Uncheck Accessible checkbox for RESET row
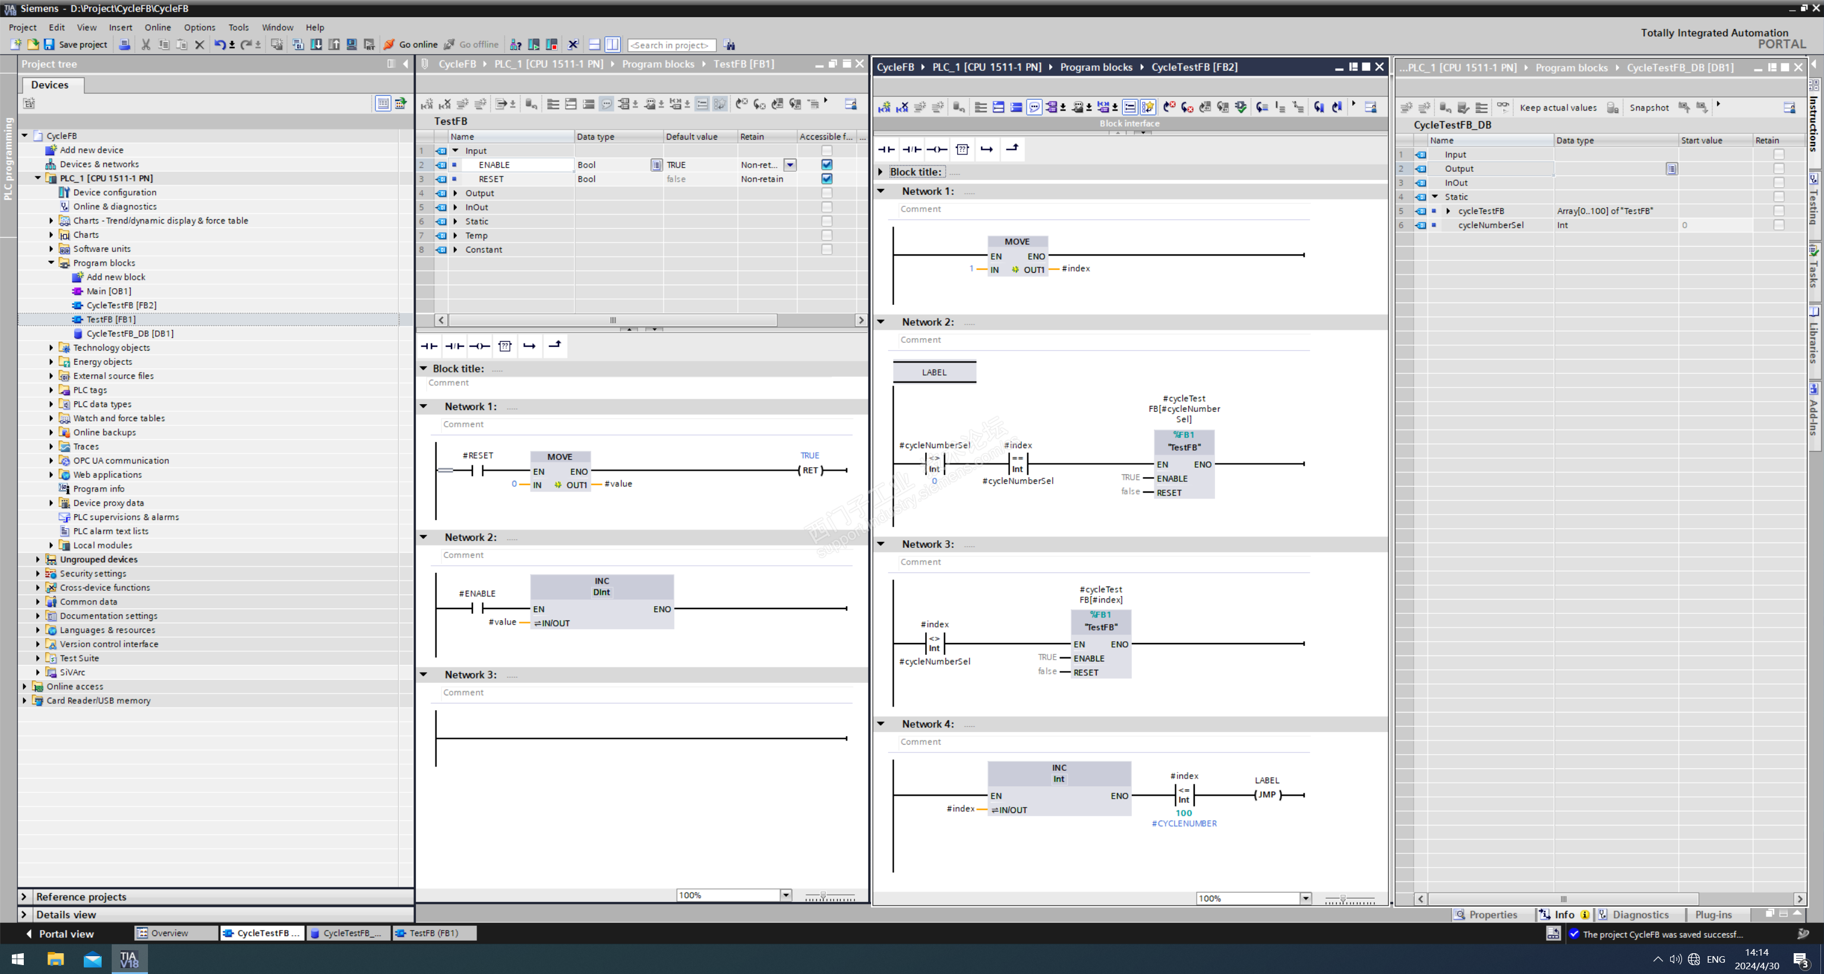The image size is (1824, 974). click(x=826, y=178)
